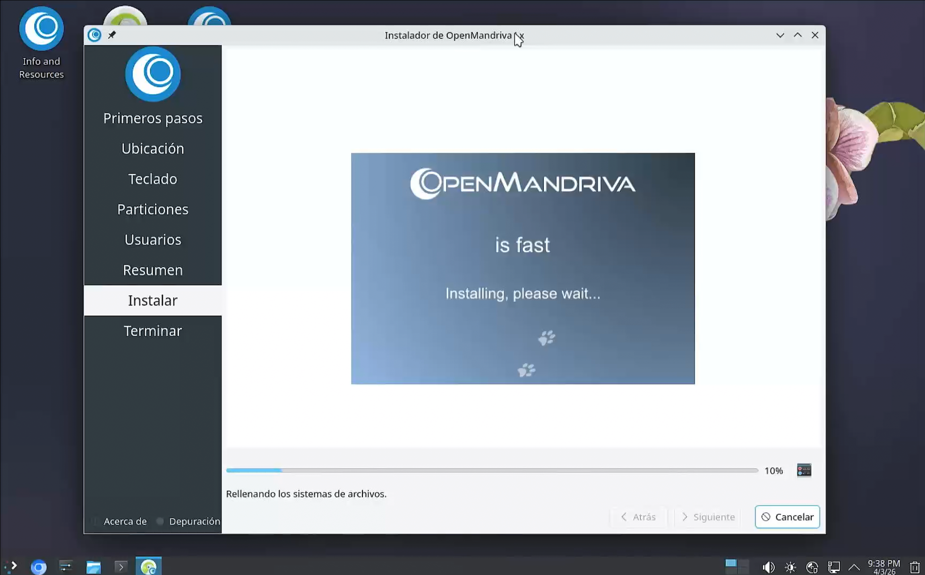
Task: Open the brightness settings tray icon
Action: click(790, 567)
